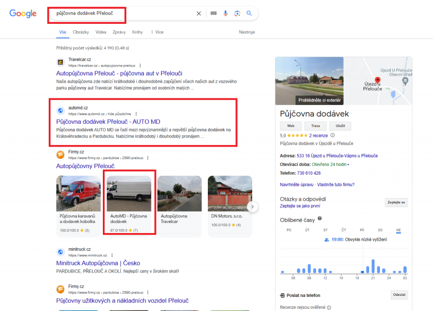The height and width of the screenshot is (311, 433).
Task: Open red van Půjčovna karavanů card
Action: 78,206
